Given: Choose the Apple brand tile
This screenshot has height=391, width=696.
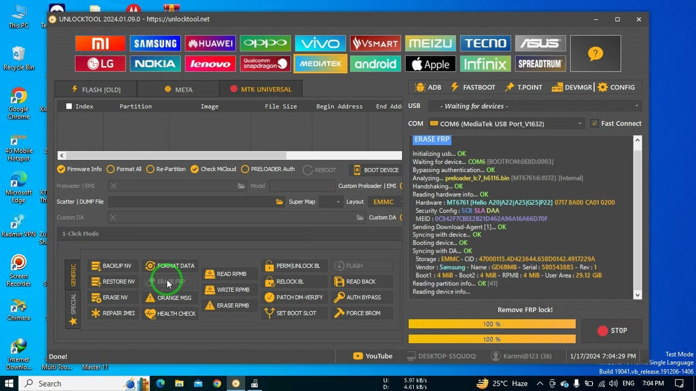Looking at the screenshot, I should [x=430, y=64].
